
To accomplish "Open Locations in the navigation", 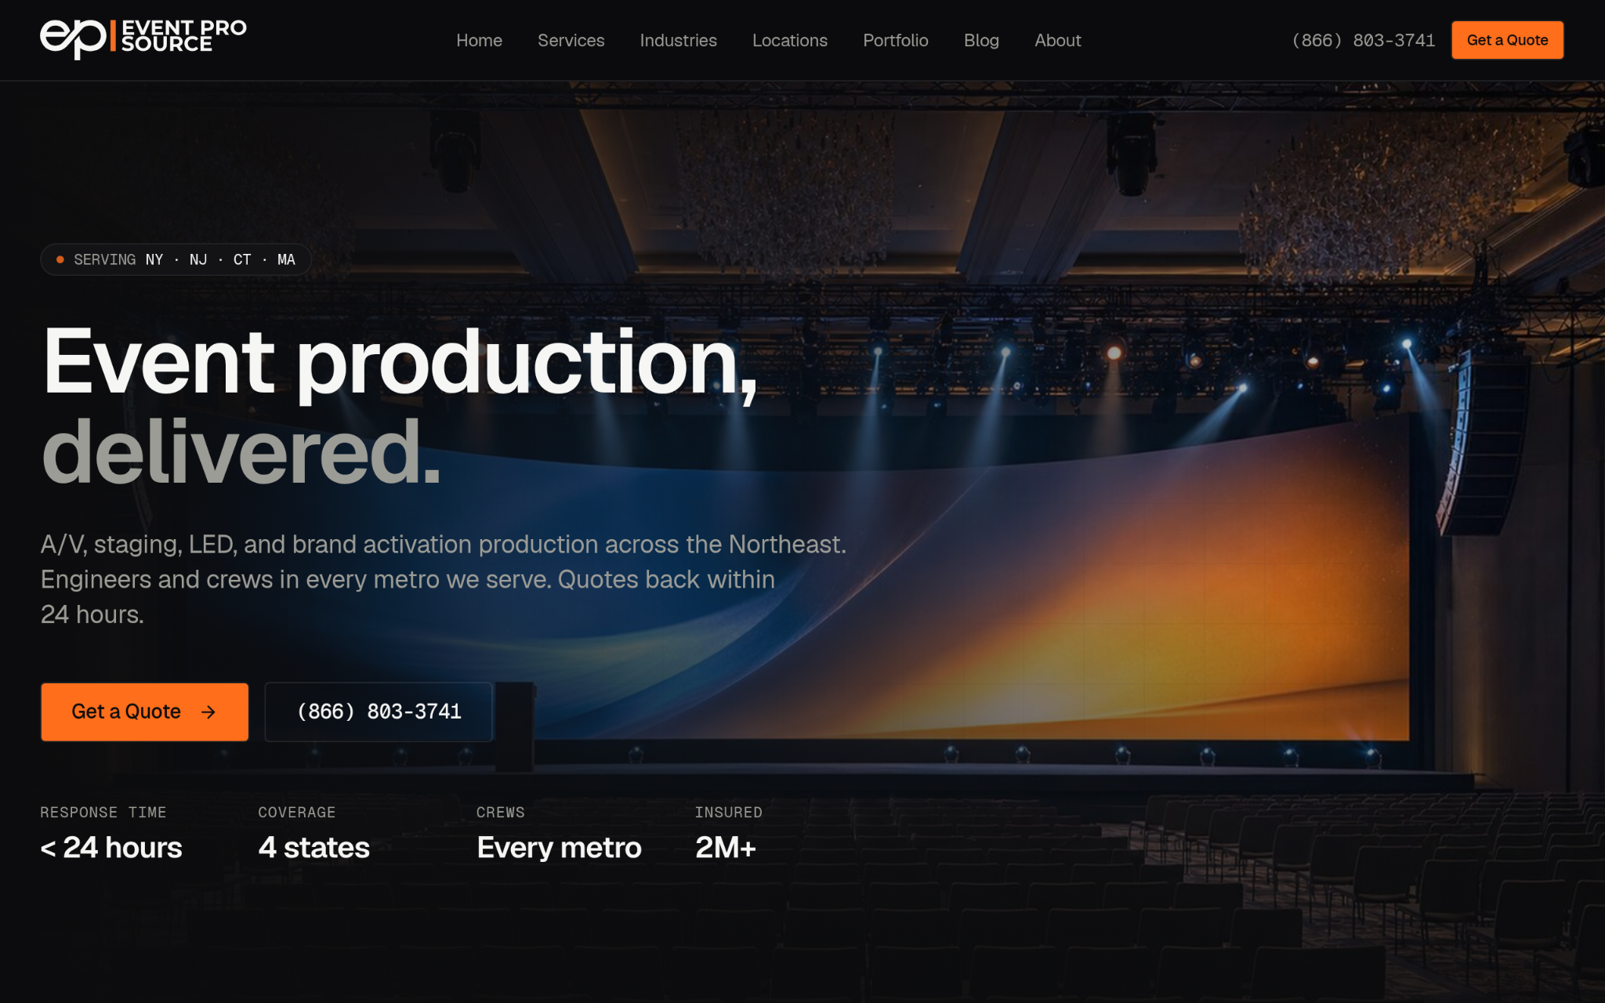I will (789, 40).
